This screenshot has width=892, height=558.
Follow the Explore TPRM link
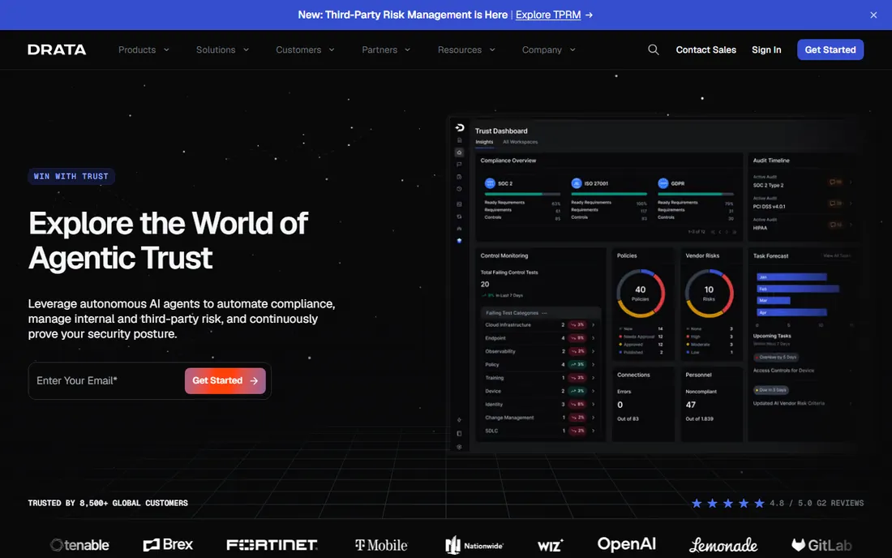(548, 15)
